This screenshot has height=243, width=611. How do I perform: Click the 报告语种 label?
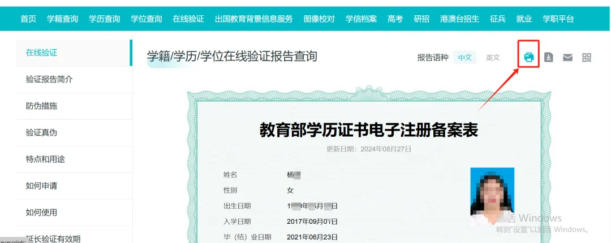pos(433,58)
